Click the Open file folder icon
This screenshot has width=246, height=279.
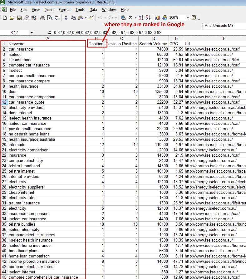click(x=12, y=17)
